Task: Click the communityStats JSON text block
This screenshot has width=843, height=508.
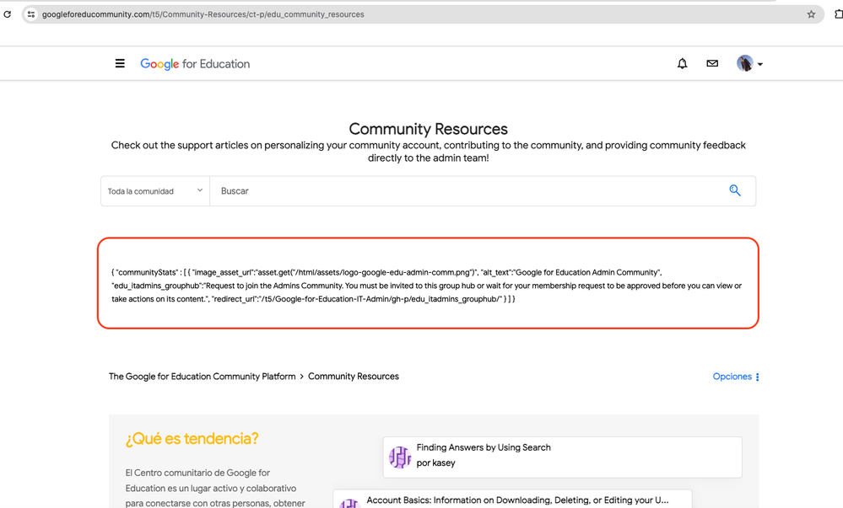Action: click(427, 286)
